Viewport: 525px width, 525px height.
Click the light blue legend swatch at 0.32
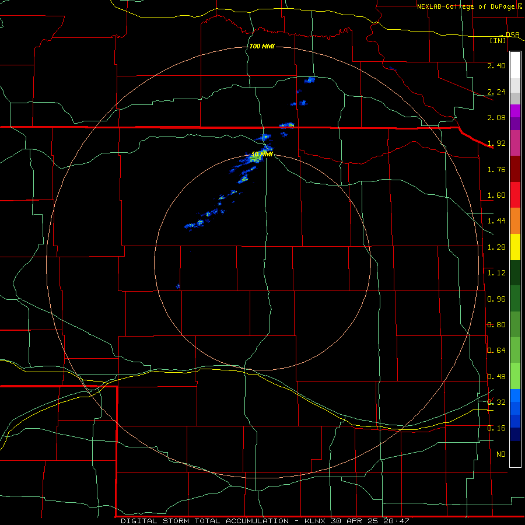pos(515,395)
